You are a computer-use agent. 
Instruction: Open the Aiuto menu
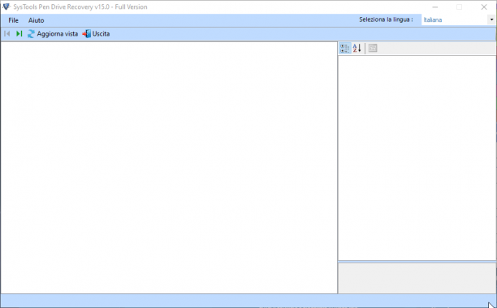(x=36, y=20)
